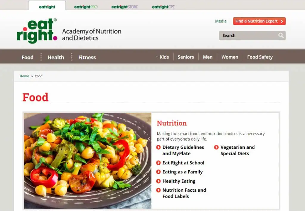Viewport: 305px width, 211px height.
Task: Go to Home in breadcrumb
Action: click(24, 76)
